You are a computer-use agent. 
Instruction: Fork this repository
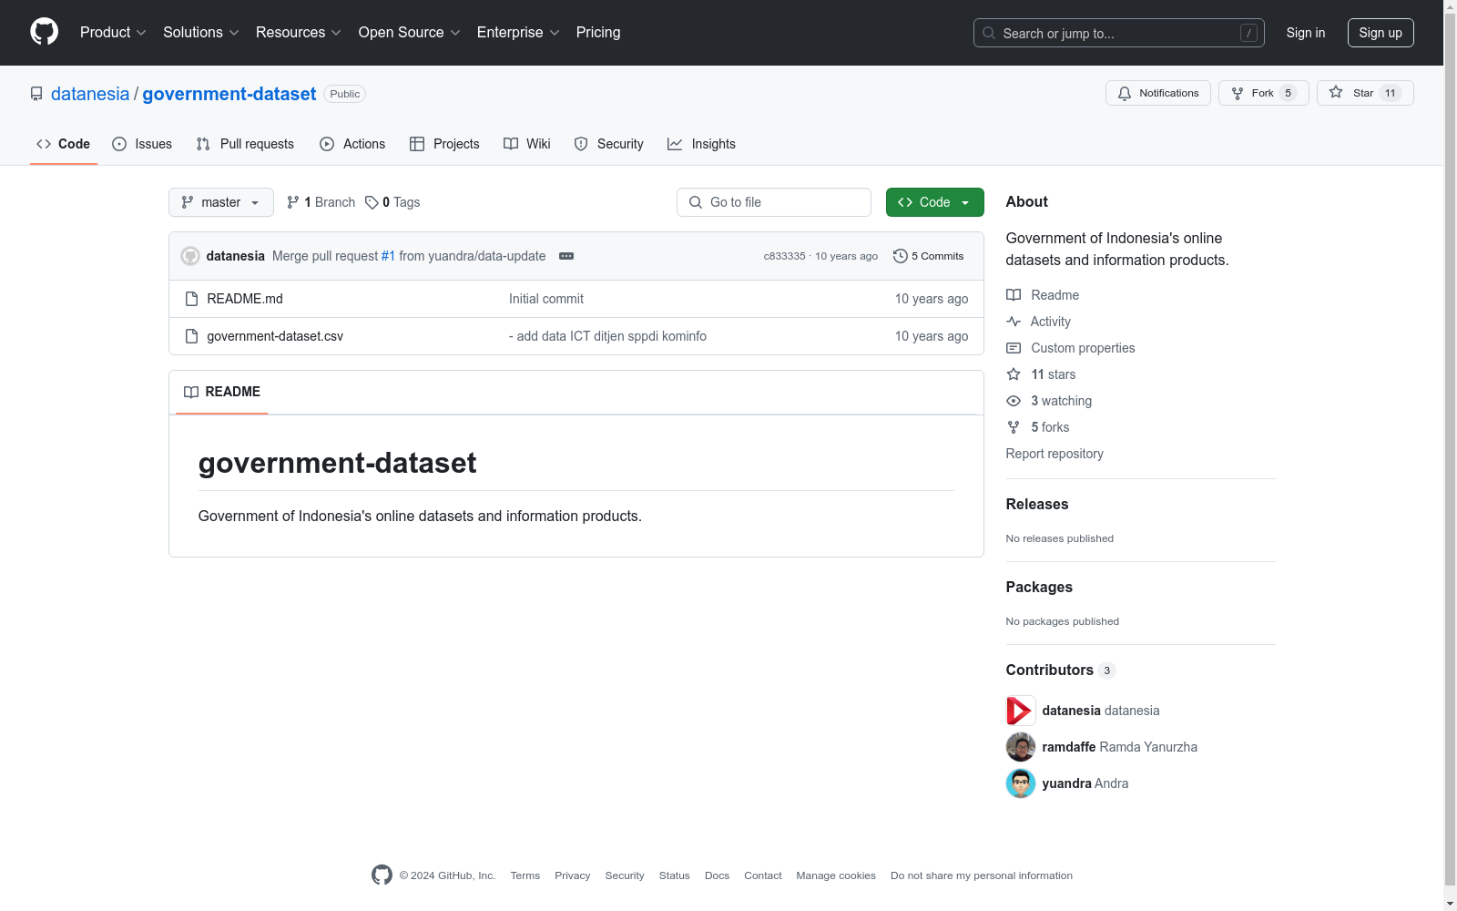pos(1264,93)
